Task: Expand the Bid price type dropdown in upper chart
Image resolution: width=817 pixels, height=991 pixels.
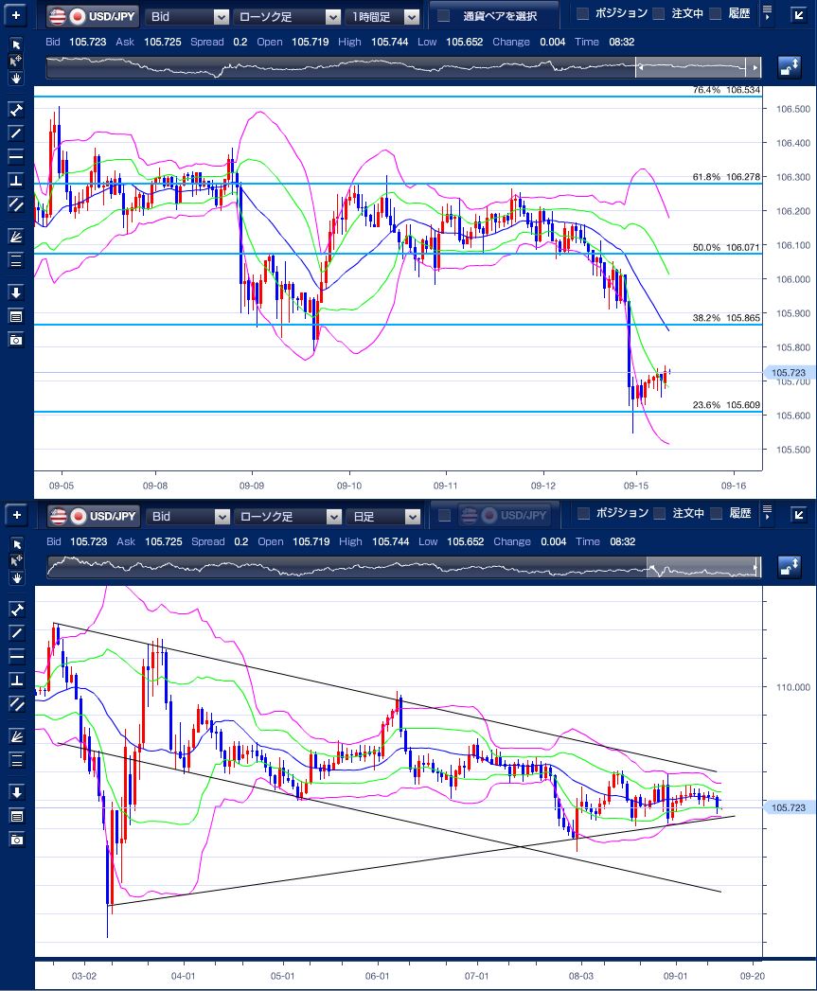Action: coord(188,16)
